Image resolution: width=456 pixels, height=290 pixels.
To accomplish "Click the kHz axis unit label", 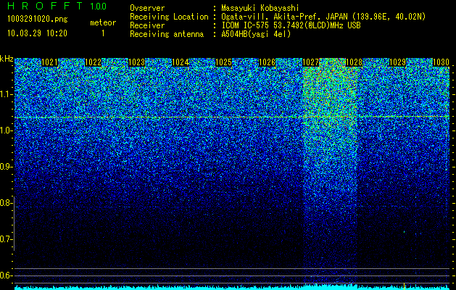I will [7, 59].
